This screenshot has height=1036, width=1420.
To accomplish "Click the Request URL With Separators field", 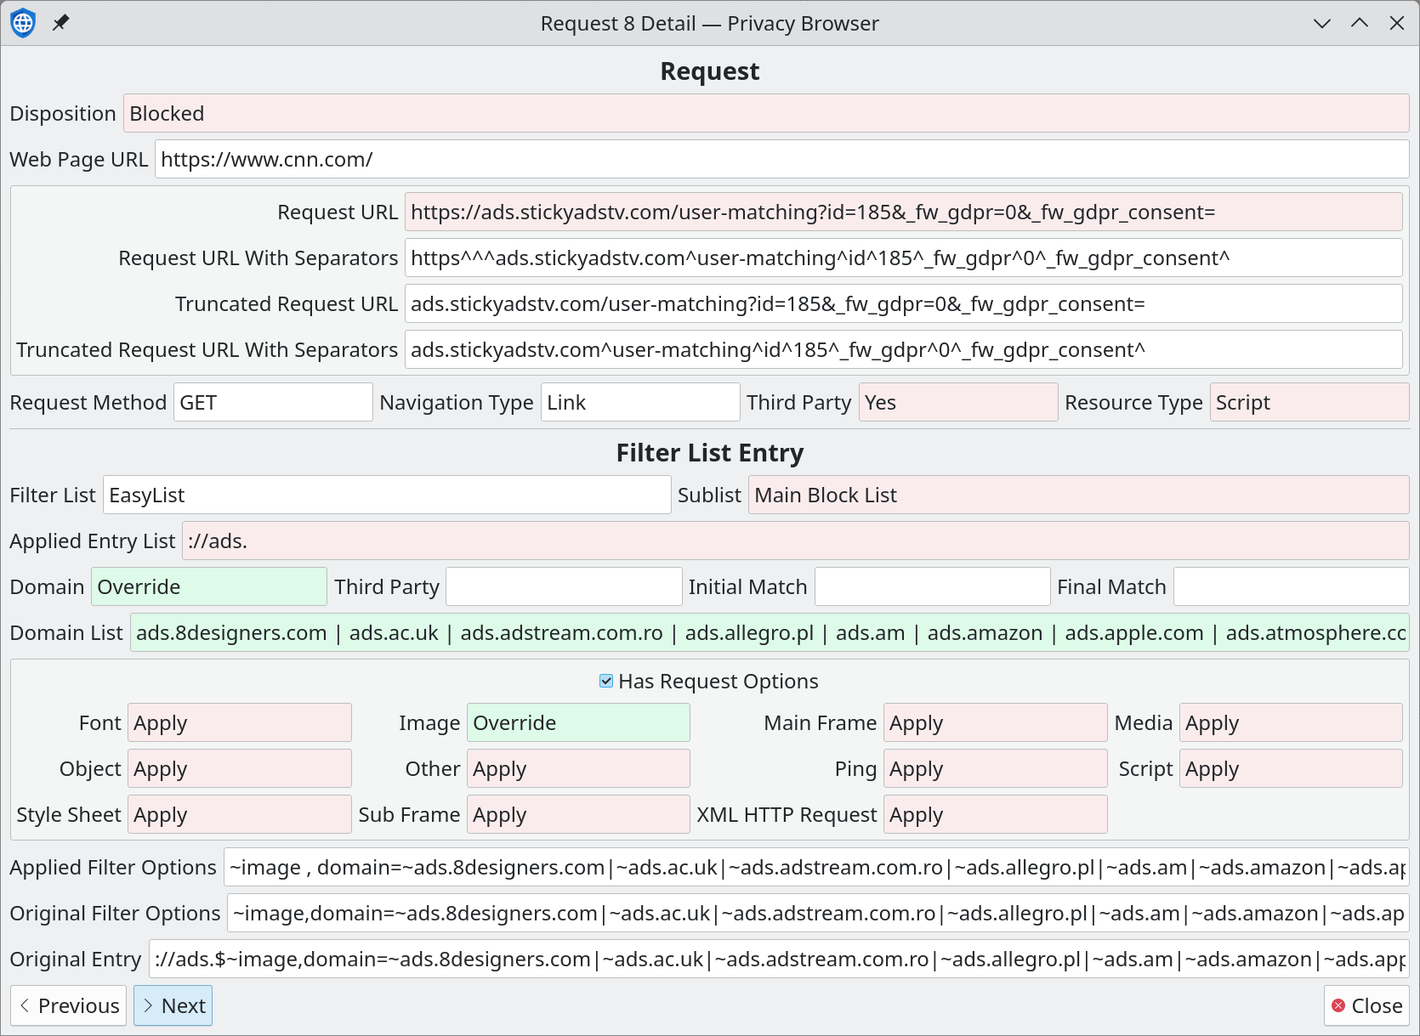I will [903, 258].
